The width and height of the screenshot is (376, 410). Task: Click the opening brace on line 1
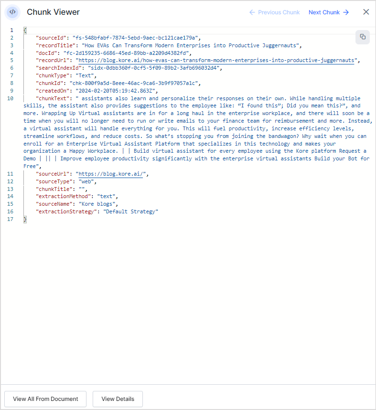click(x=25, y=30)
